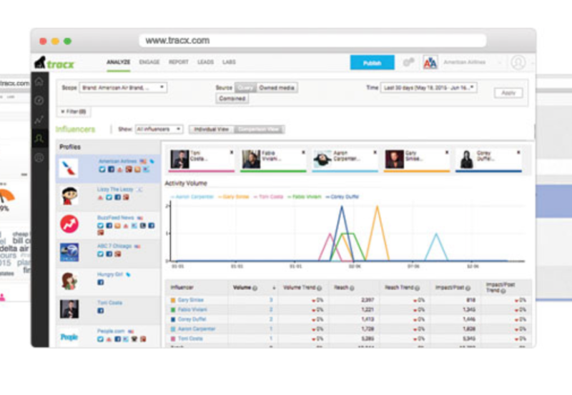Click the Facebook icon under American Airlines profile

click(111, 169)
